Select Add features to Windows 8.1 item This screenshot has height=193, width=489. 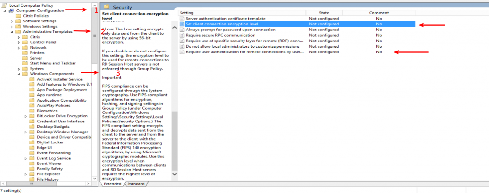tap(64, 84)
